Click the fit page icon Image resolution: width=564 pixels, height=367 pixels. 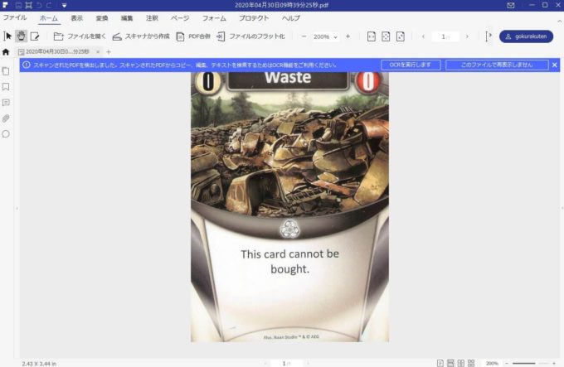[386, 36]
